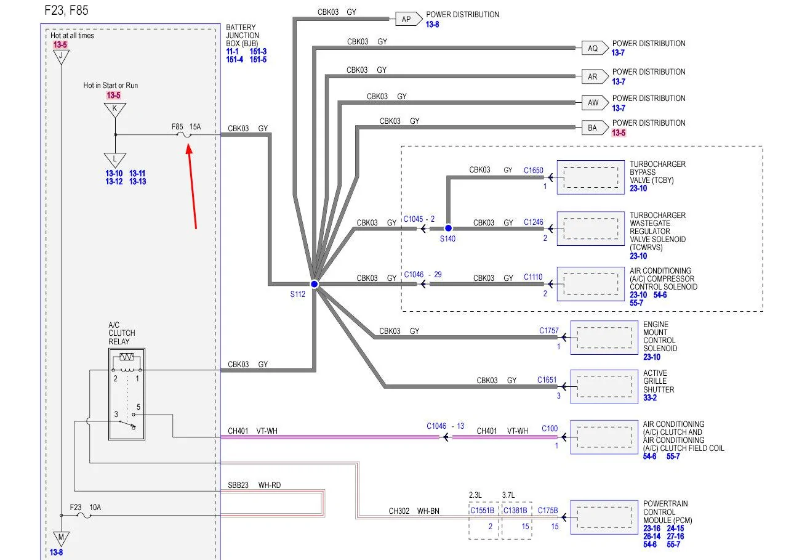The height and width of the screenshot is (560, 786).
Task: Click the C1551B connector label for 2.3L
Action: tap(482, 510)
